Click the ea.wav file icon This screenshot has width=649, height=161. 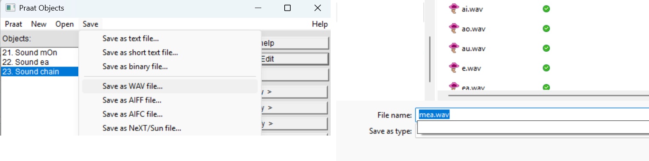454,86
